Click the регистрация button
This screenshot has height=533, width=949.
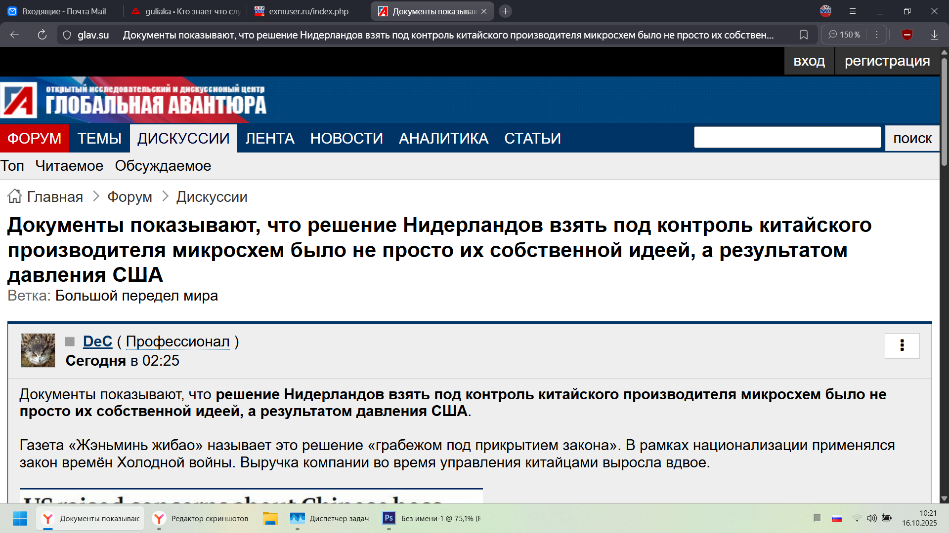coord(887,61)
